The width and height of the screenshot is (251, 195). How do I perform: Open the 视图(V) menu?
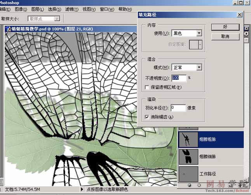click(89, 9)
